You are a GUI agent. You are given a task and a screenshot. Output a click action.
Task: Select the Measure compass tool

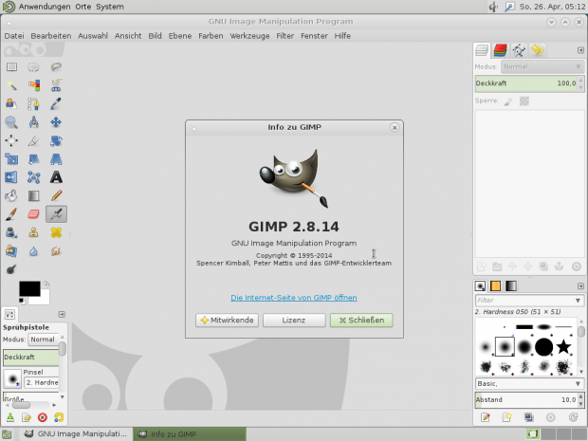coord(34,122)
